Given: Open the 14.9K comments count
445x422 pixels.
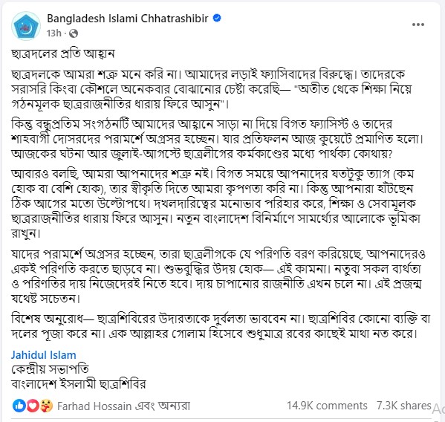Looking at the screenshot, I should [x=327, y=406].
